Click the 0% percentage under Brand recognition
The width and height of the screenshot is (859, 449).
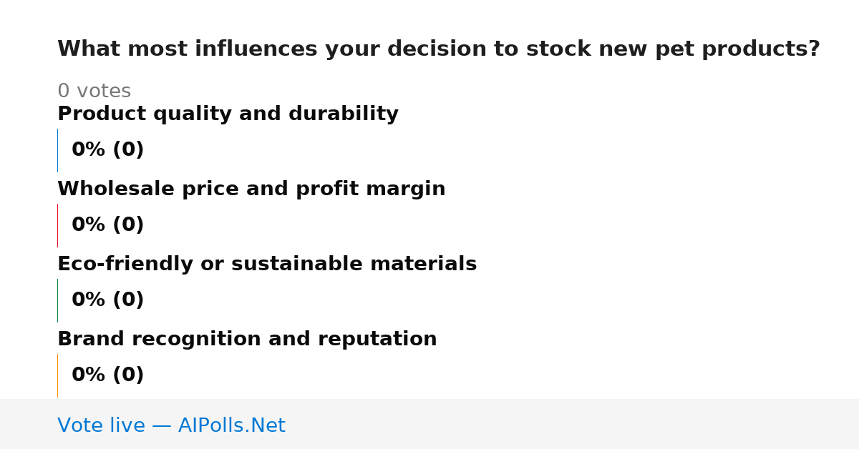(89, 375)
